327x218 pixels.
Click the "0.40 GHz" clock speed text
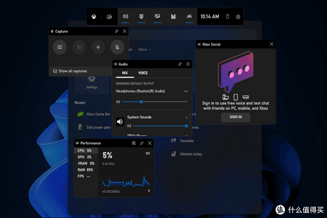[108, 164]
